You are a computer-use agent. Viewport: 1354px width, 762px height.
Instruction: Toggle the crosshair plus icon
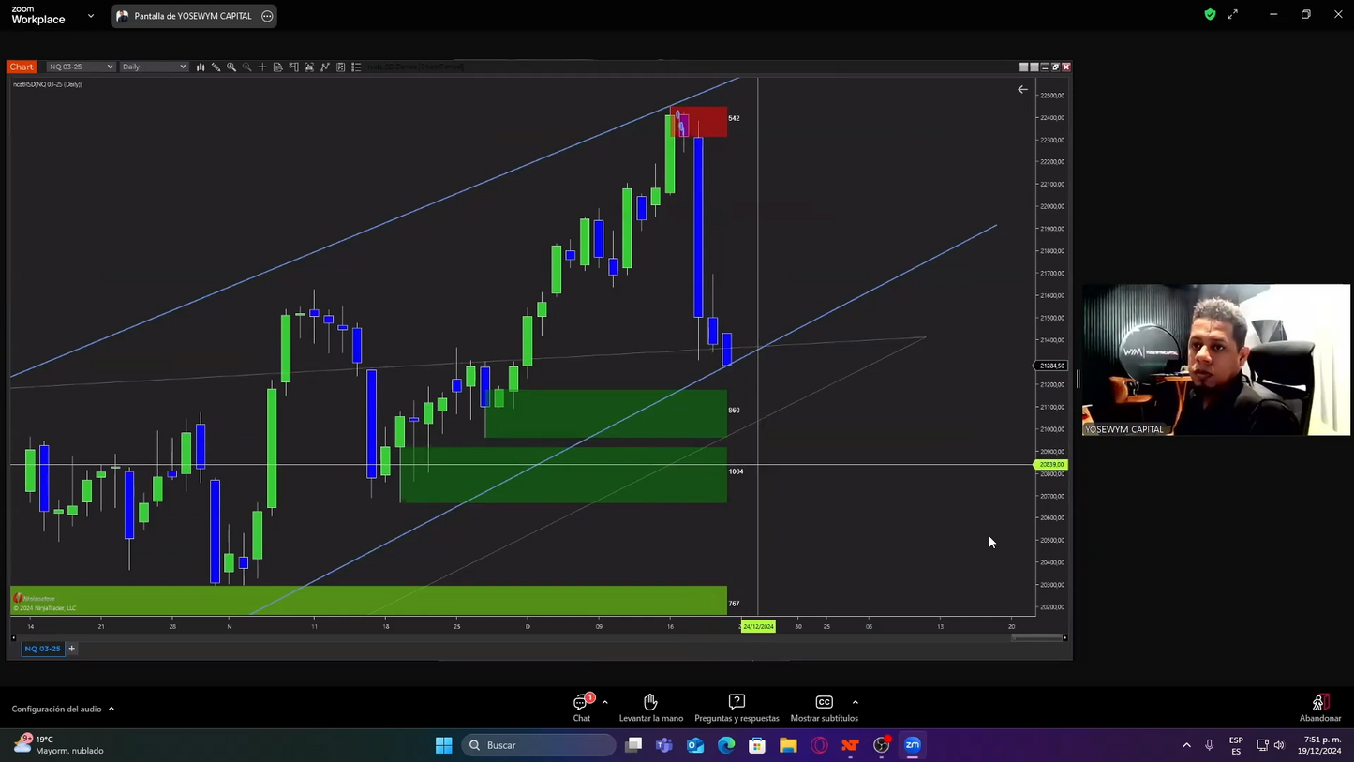coord(262,67)
